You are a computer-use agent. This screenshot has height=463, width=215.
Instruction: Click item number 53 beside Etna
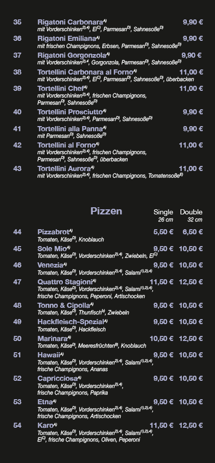point(17,402)
